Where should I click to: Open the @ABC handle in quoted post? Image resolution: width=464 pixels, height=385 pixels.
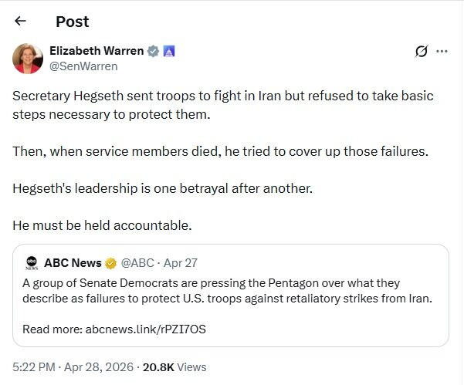pos(136,262)
